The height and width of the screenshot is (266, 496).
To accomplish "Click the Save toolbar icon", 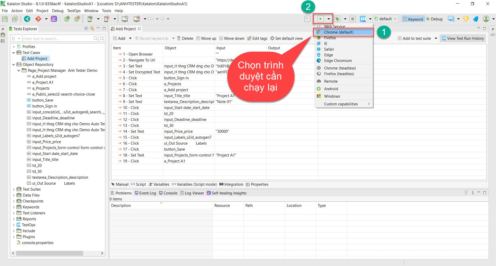I will point(5,19).
